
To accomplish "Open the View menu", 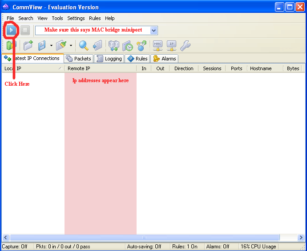I will click(42, 18).
